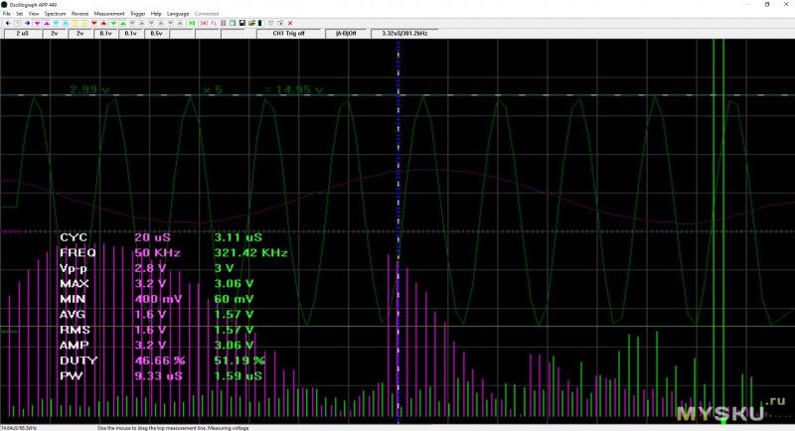
Task: Toggle the checkmark icon in toolbar
Action: pos(17,23)
